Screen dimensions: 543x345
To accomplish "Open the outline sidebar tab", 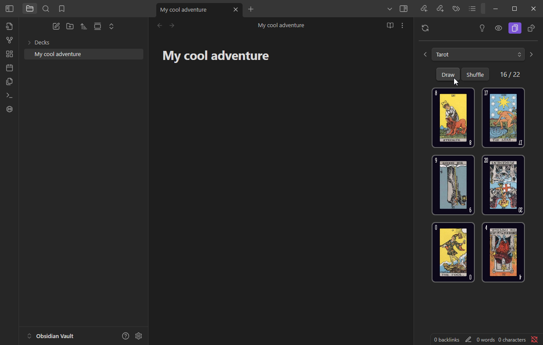I will pos(472,9).
